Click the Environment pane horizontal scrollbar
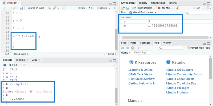This screenshot has width=213, height=106. (165, 37)
